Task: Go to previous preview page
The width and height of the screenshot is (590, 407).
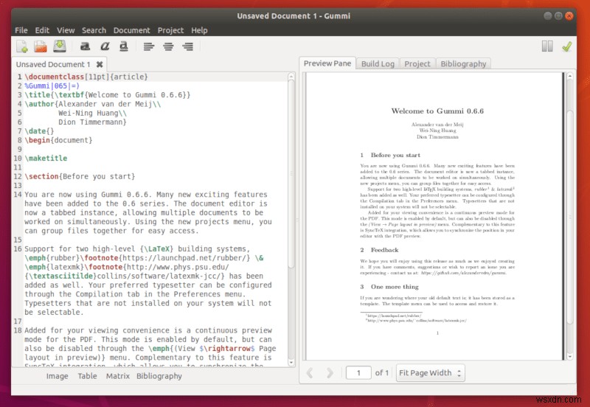Action: [x=310, y=373]
